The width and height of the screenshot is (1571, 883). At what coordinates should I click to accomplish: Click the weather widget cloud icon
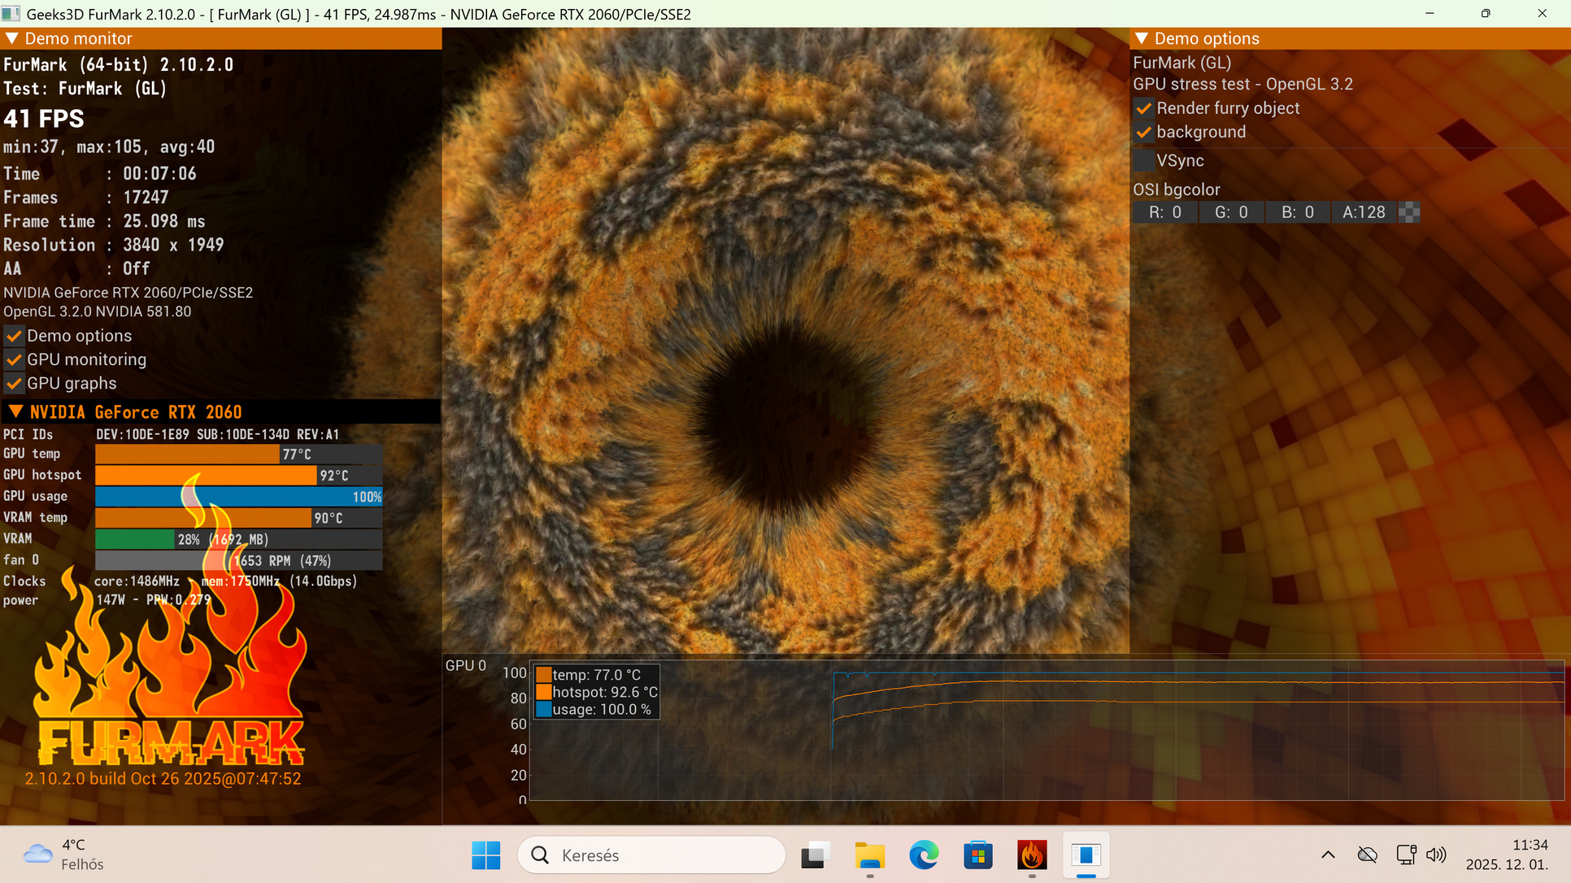[37, 854]
